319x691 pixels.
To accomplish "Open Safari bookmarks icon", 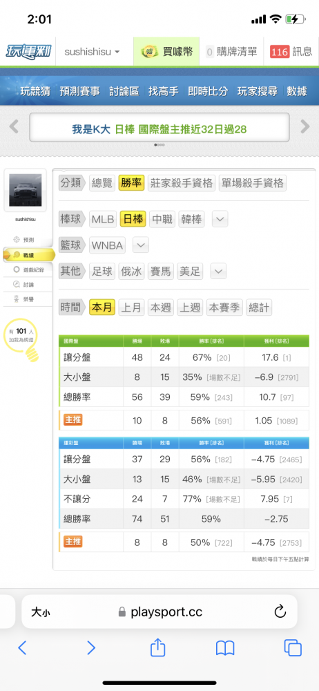I will click(225, 648).
